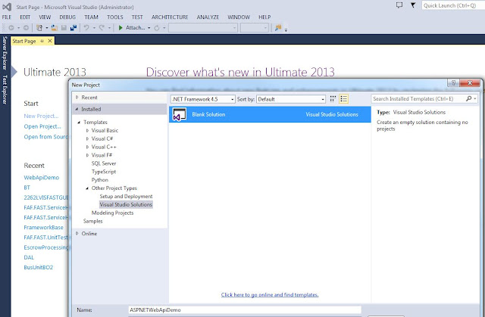Click the Navigate Forward toolbar icon
Image resolution: width=485 pixels, height=317 pixels.
(26, 28)
